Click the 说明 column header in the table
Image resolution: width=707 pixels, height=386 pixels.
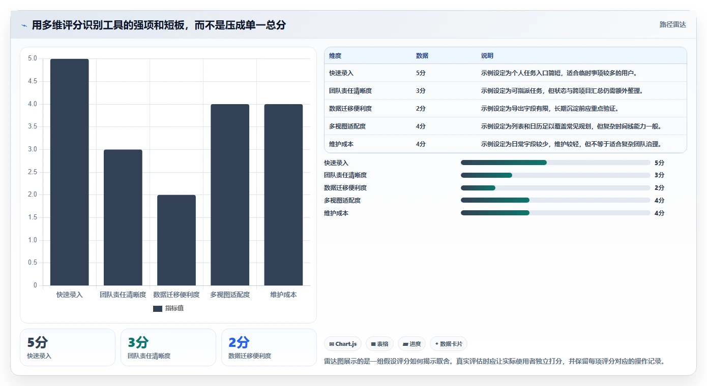(487, 56)
